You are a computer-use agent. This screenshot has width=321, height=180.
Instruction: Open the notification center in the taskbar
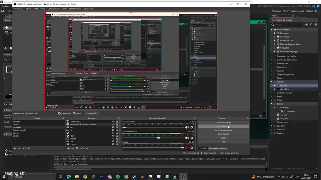click(316, 177)
